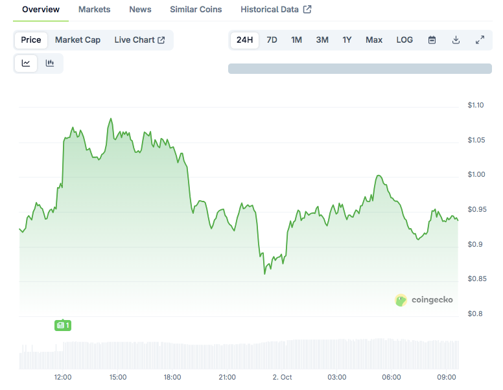Expand chart to fullscreen

480,40
